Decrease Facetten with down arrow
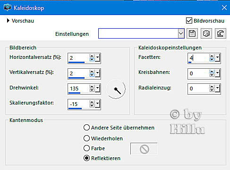The image size is (230, 170). click(212, 60)
